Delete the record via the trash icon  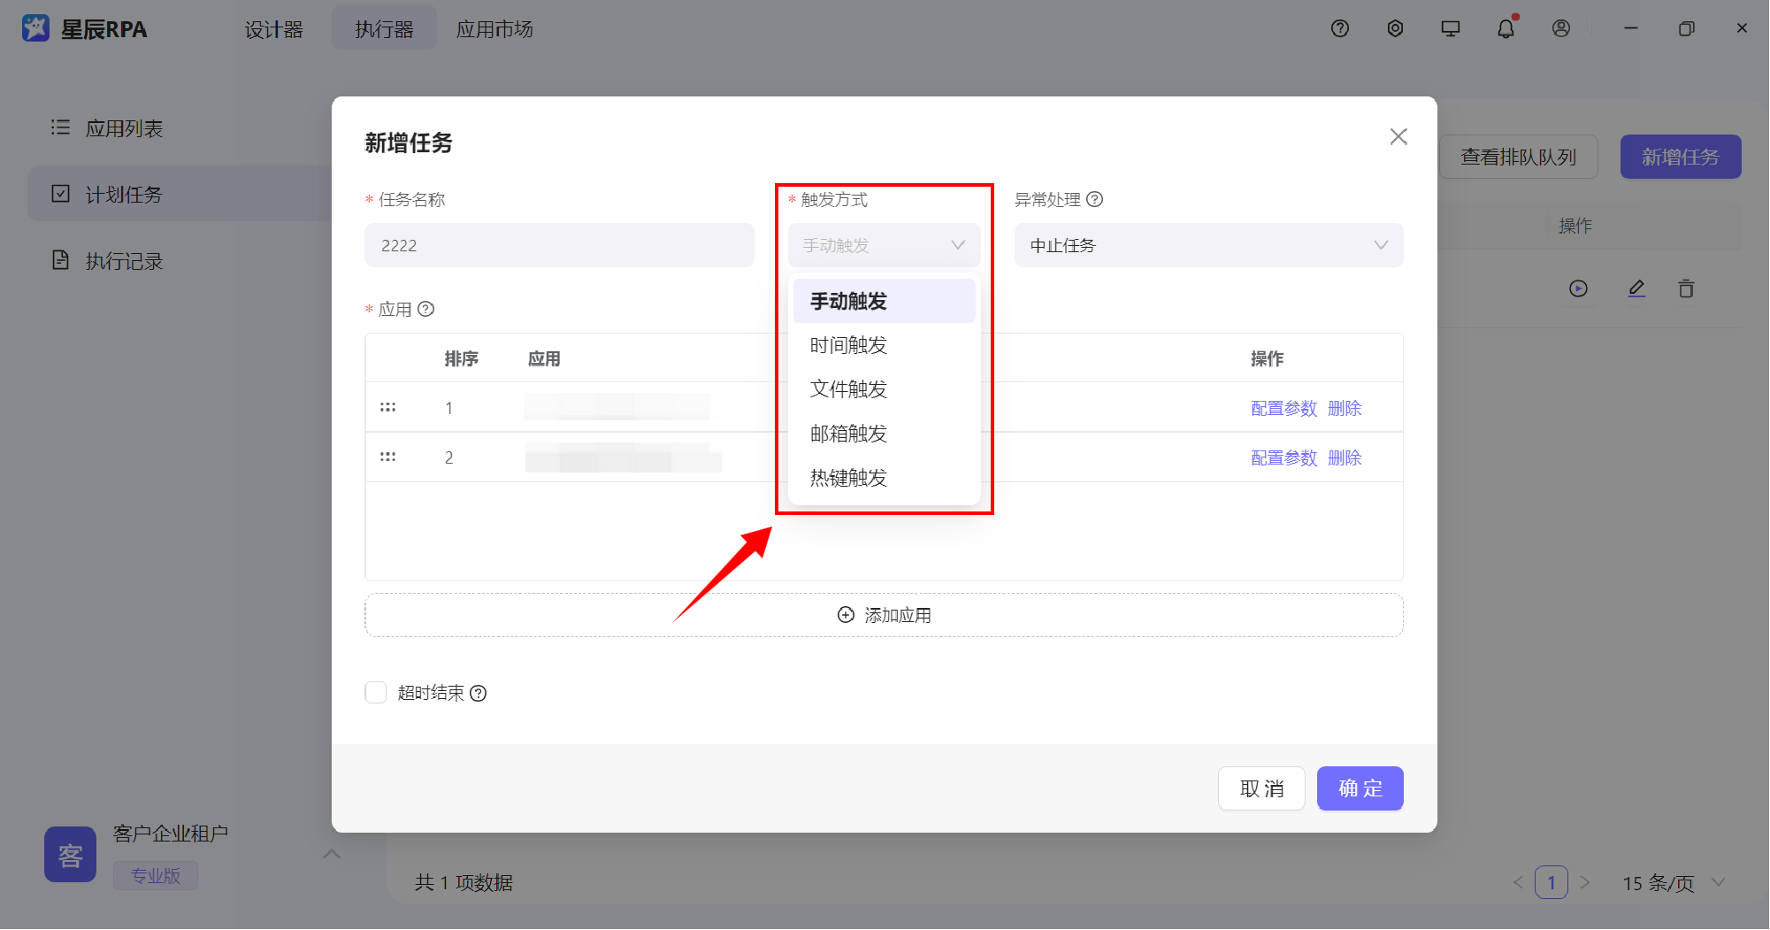tap(1686, 288)
